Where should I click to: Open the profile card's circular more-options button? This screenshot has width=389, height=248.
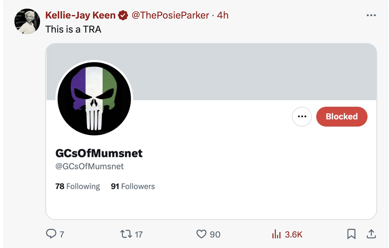point(302,117)
